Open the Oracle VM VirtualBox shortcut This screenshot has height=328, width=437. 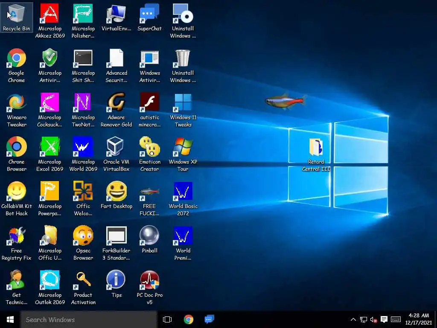(116, 154)
